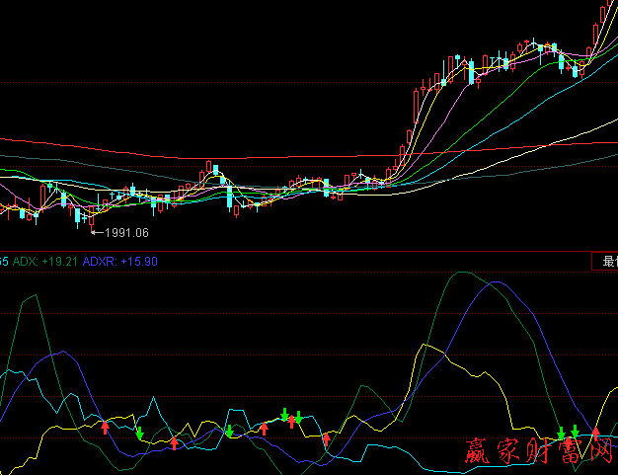Click the leftmost green down arrow signal
Screen dimensions: 618x475
[x=140, y=434]
